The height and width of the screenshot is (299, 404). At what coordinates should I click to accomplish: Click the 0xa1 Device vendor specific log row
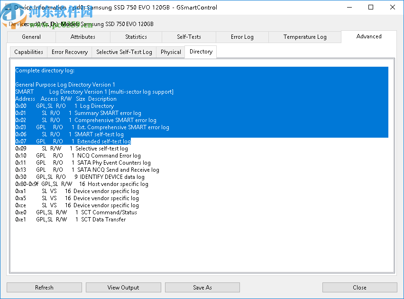coord(77,191)
